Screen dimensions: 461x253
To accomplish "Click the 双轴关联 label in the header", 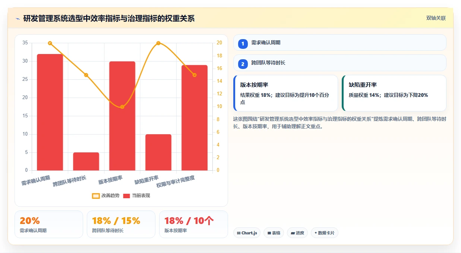I will click(436, 18).
